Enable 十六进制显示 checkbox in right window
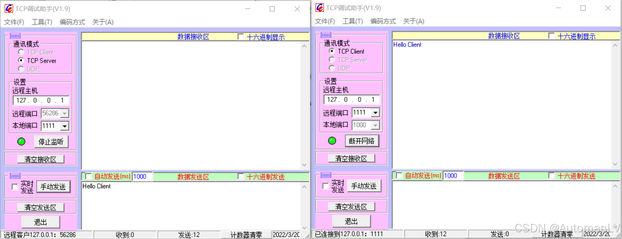The height and width of the screenshot is (239, 622). coord(551,36)
